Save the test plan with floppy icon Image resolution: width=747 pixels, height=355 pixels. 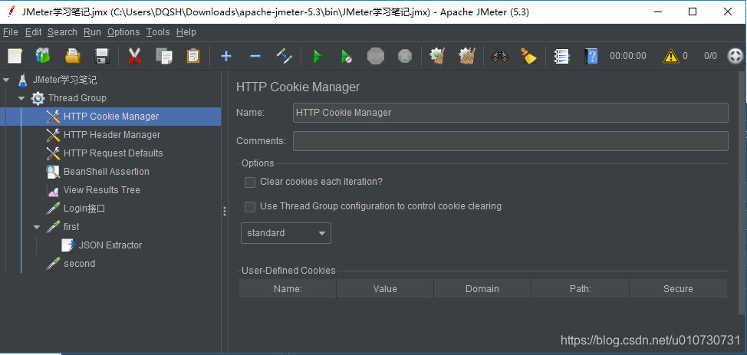coord(102,56)
